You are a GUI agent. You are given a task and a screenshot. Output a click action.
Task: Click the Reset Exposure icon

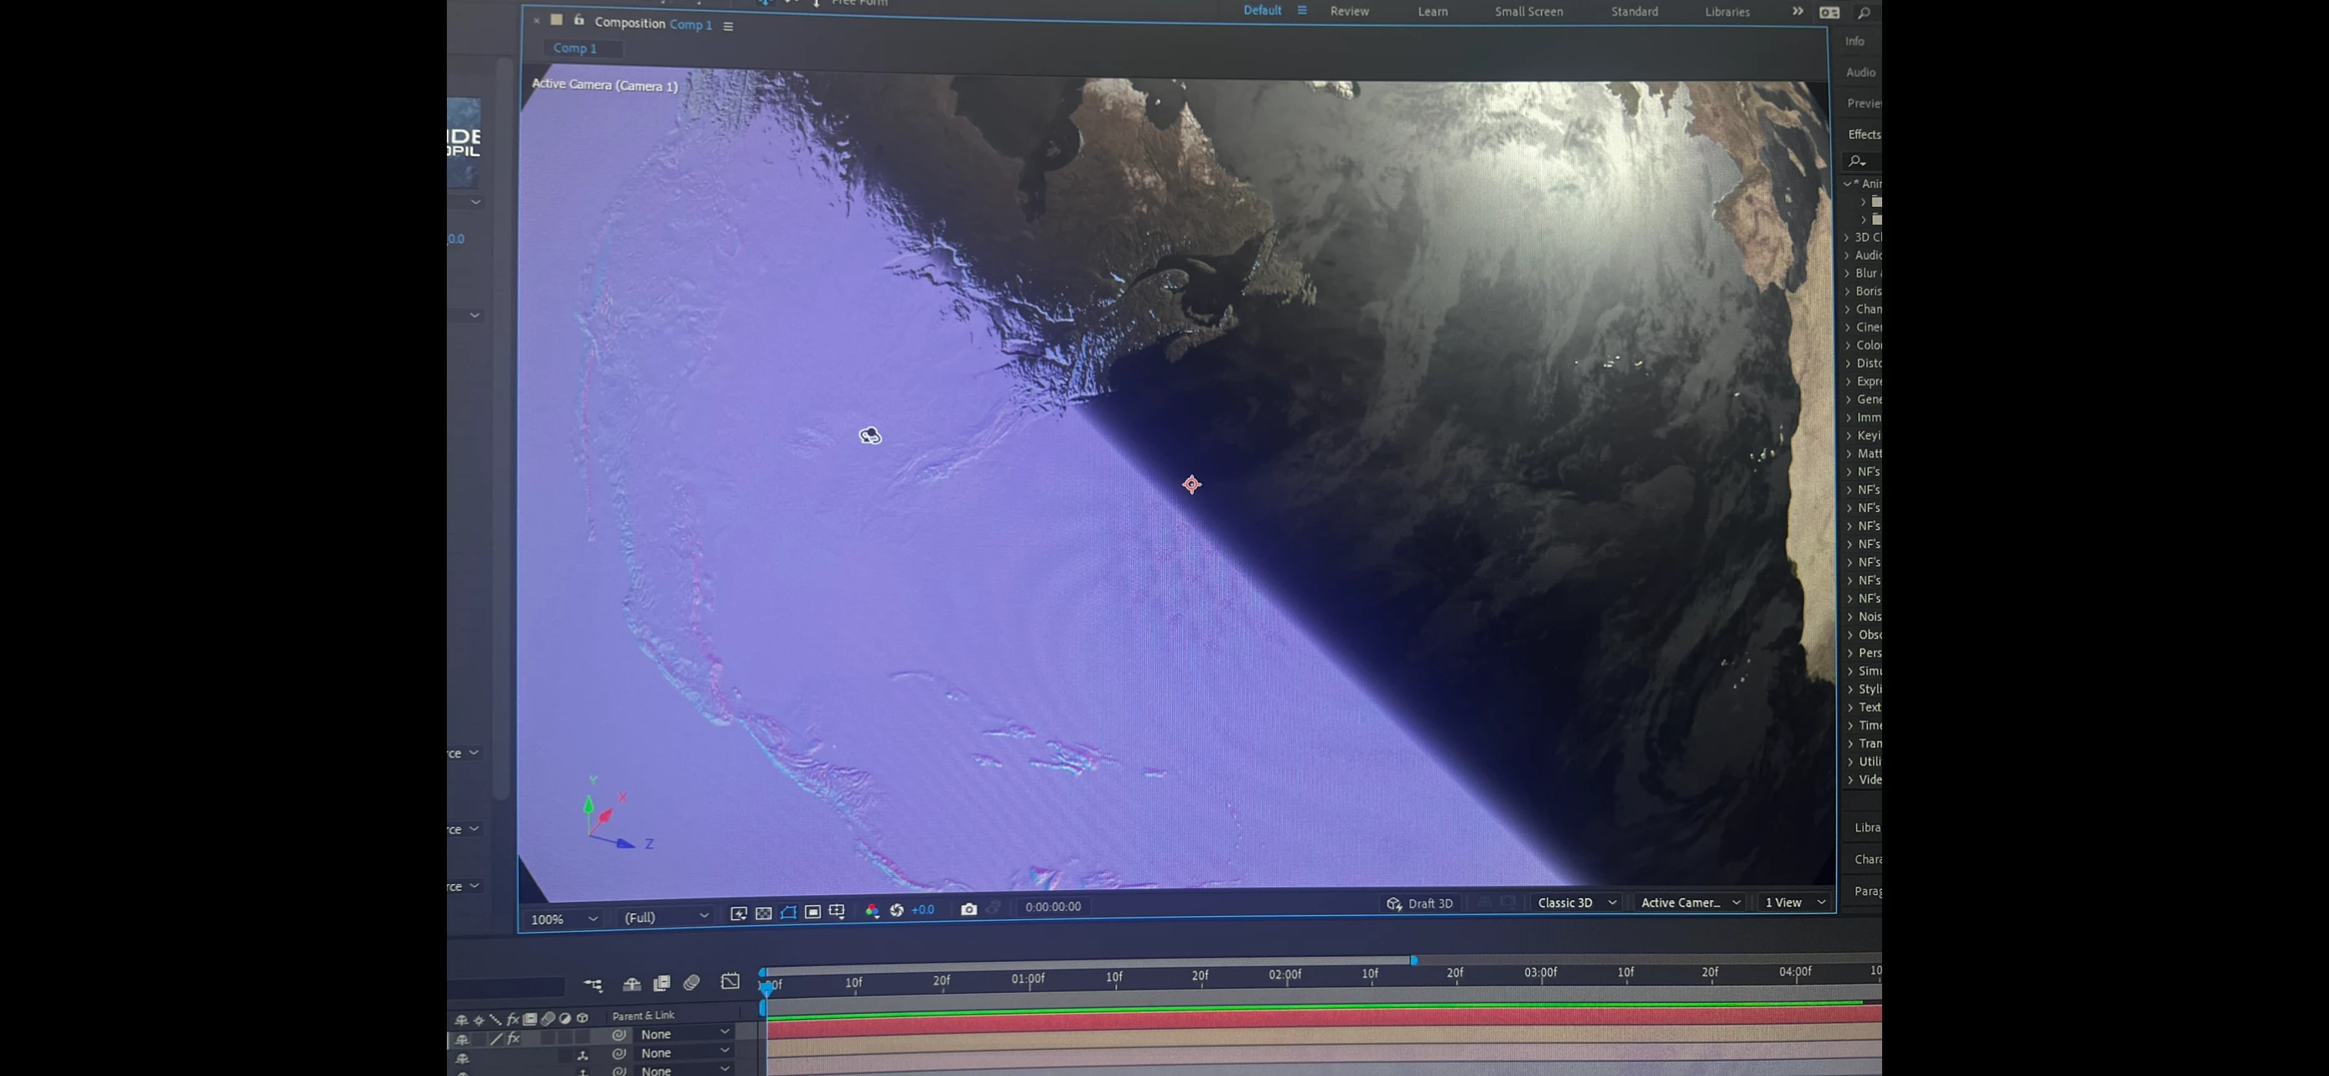click(897, 910)
